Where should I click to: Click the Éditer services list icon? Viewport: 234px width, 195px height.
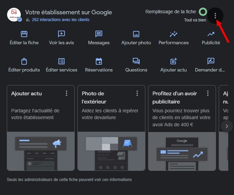click(x=61, y=61)
